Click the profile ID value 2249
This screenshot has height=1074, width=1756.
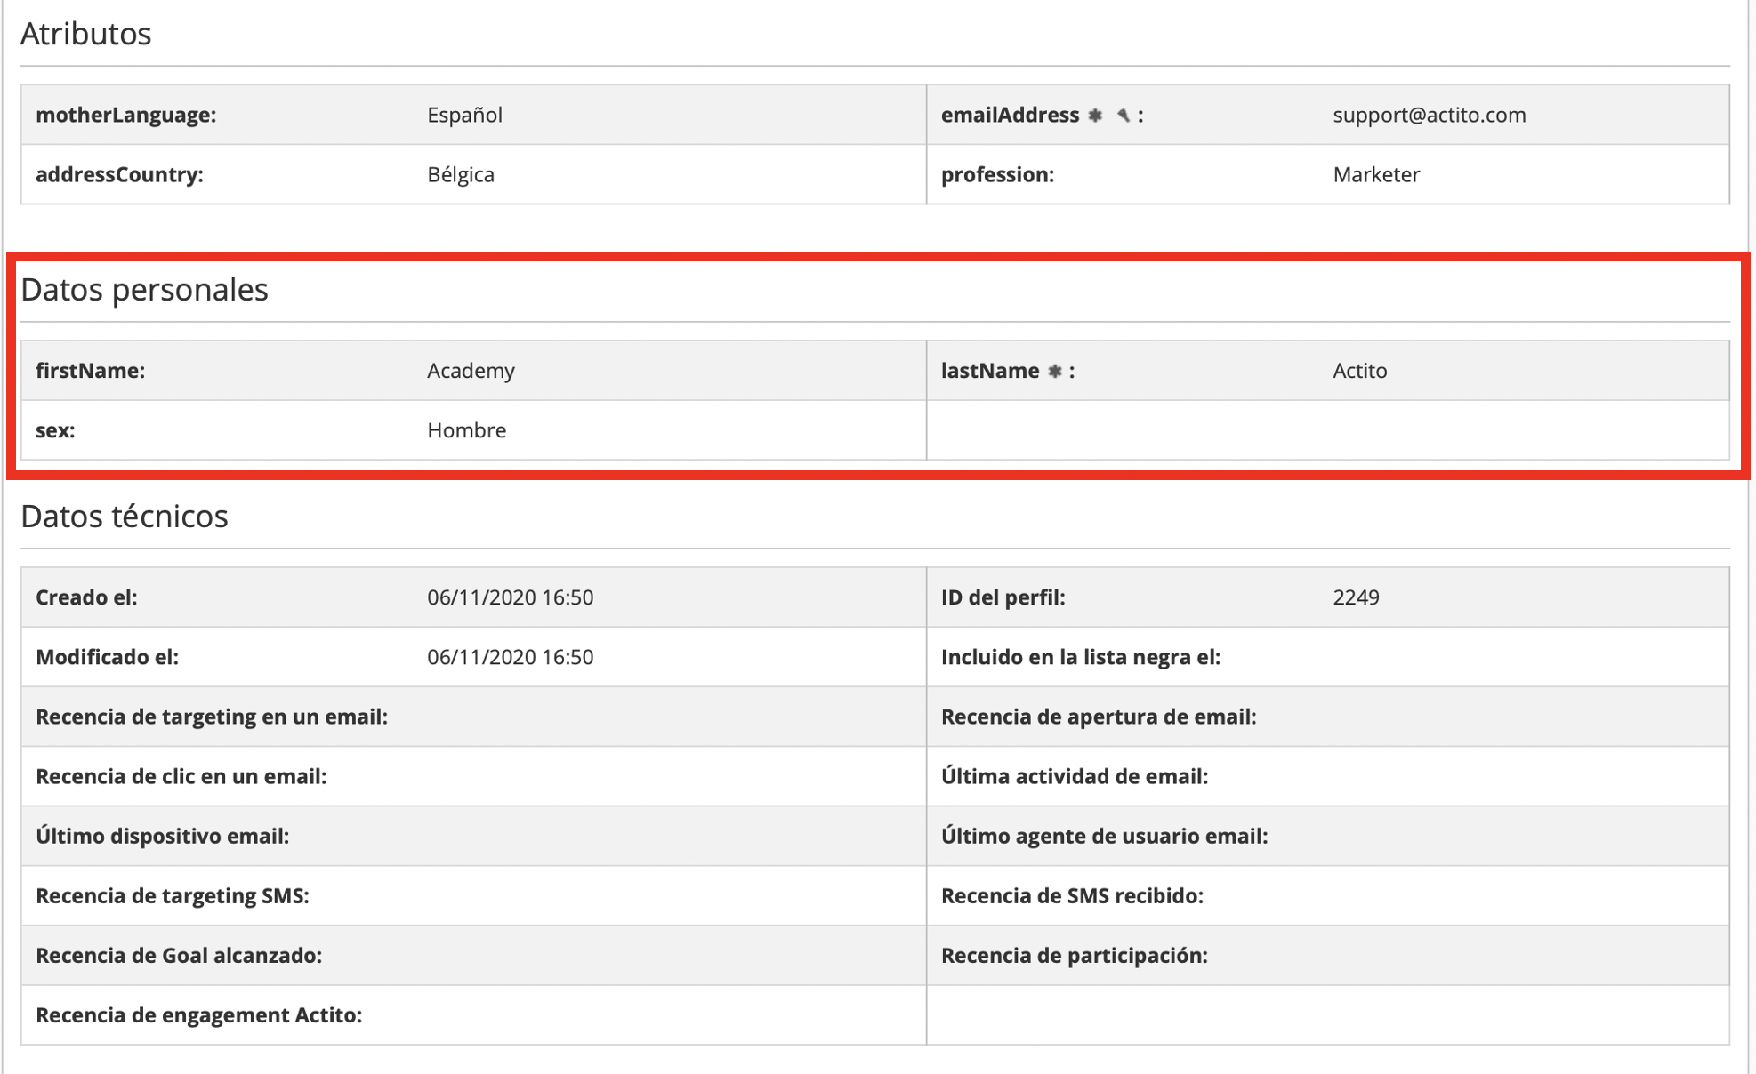(1356, 597)
